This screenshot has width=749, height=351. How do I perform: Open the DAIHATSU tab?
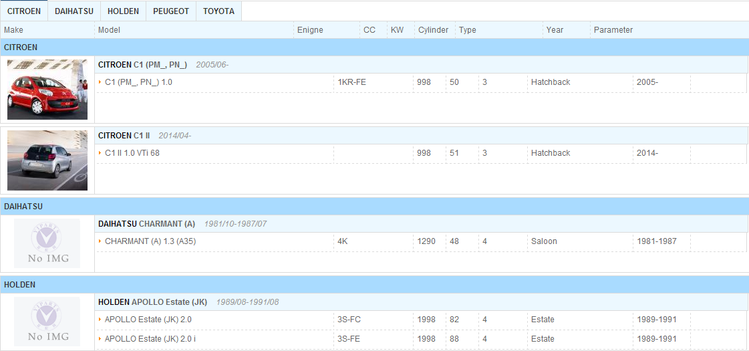coord(74,11)
